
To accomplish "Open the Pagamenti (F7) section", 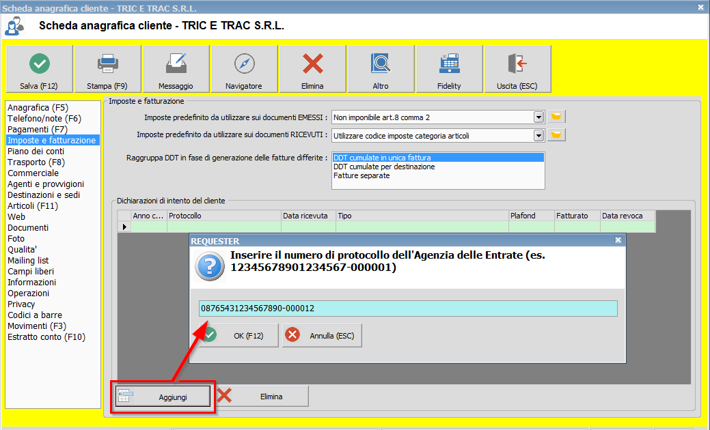I will point(38,129).
